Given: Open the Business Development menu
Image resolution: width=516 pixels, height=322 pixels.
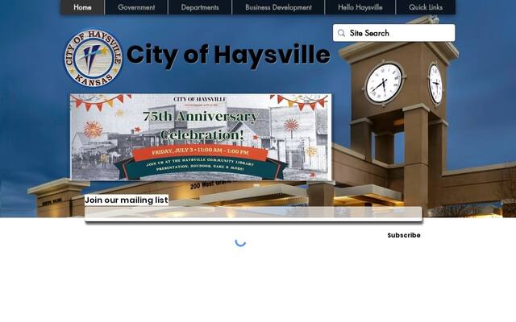Looking at the screenshot, I should pos(278,7).
